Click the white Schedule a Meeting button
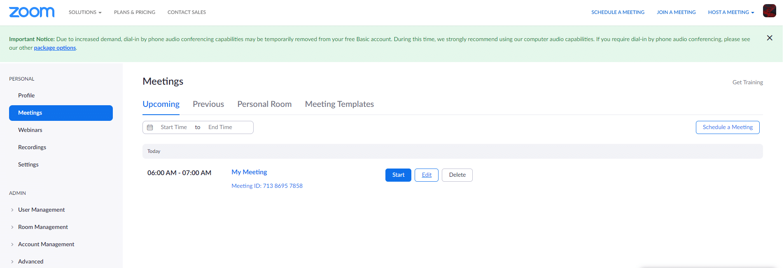Image resolution: width=784 pixels, height=268 pixels. (x=728, y=127)
